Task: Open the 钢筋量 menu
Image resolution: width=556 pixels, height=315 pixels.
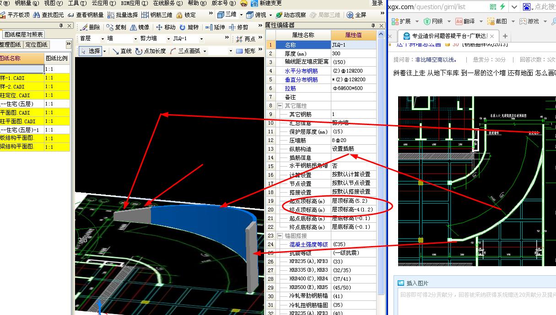Action: coord(27,3)
